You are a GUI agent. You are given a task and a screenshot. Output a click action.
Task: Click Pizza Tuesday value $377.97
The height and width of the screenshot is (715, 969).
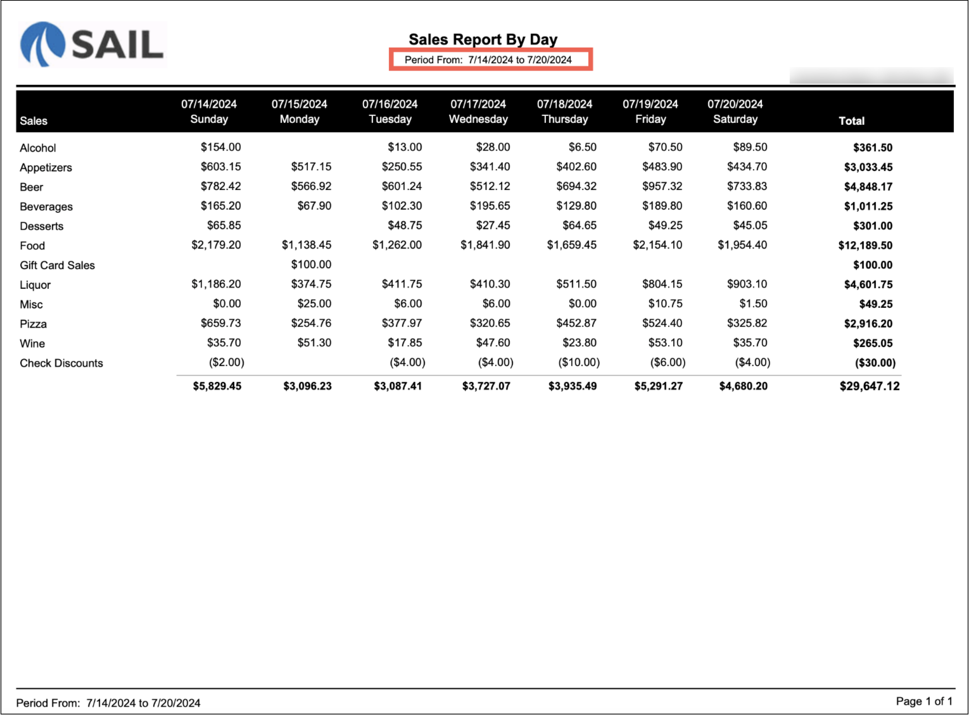click(402, 323)
